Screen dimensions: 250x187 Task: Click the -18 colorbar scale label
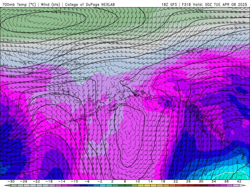(x=49, y=181)
